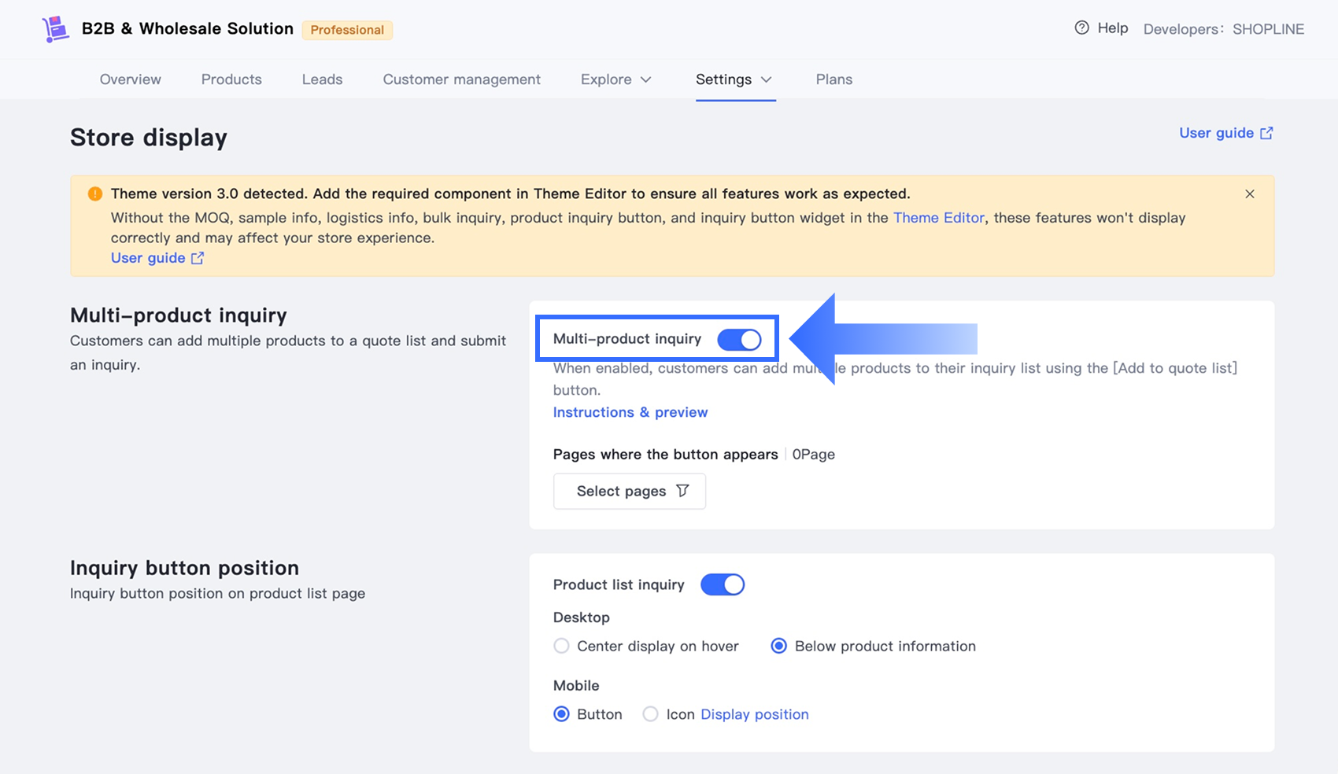Switch to Customer management tab
1338x774 pixels.
coord(462,79)
